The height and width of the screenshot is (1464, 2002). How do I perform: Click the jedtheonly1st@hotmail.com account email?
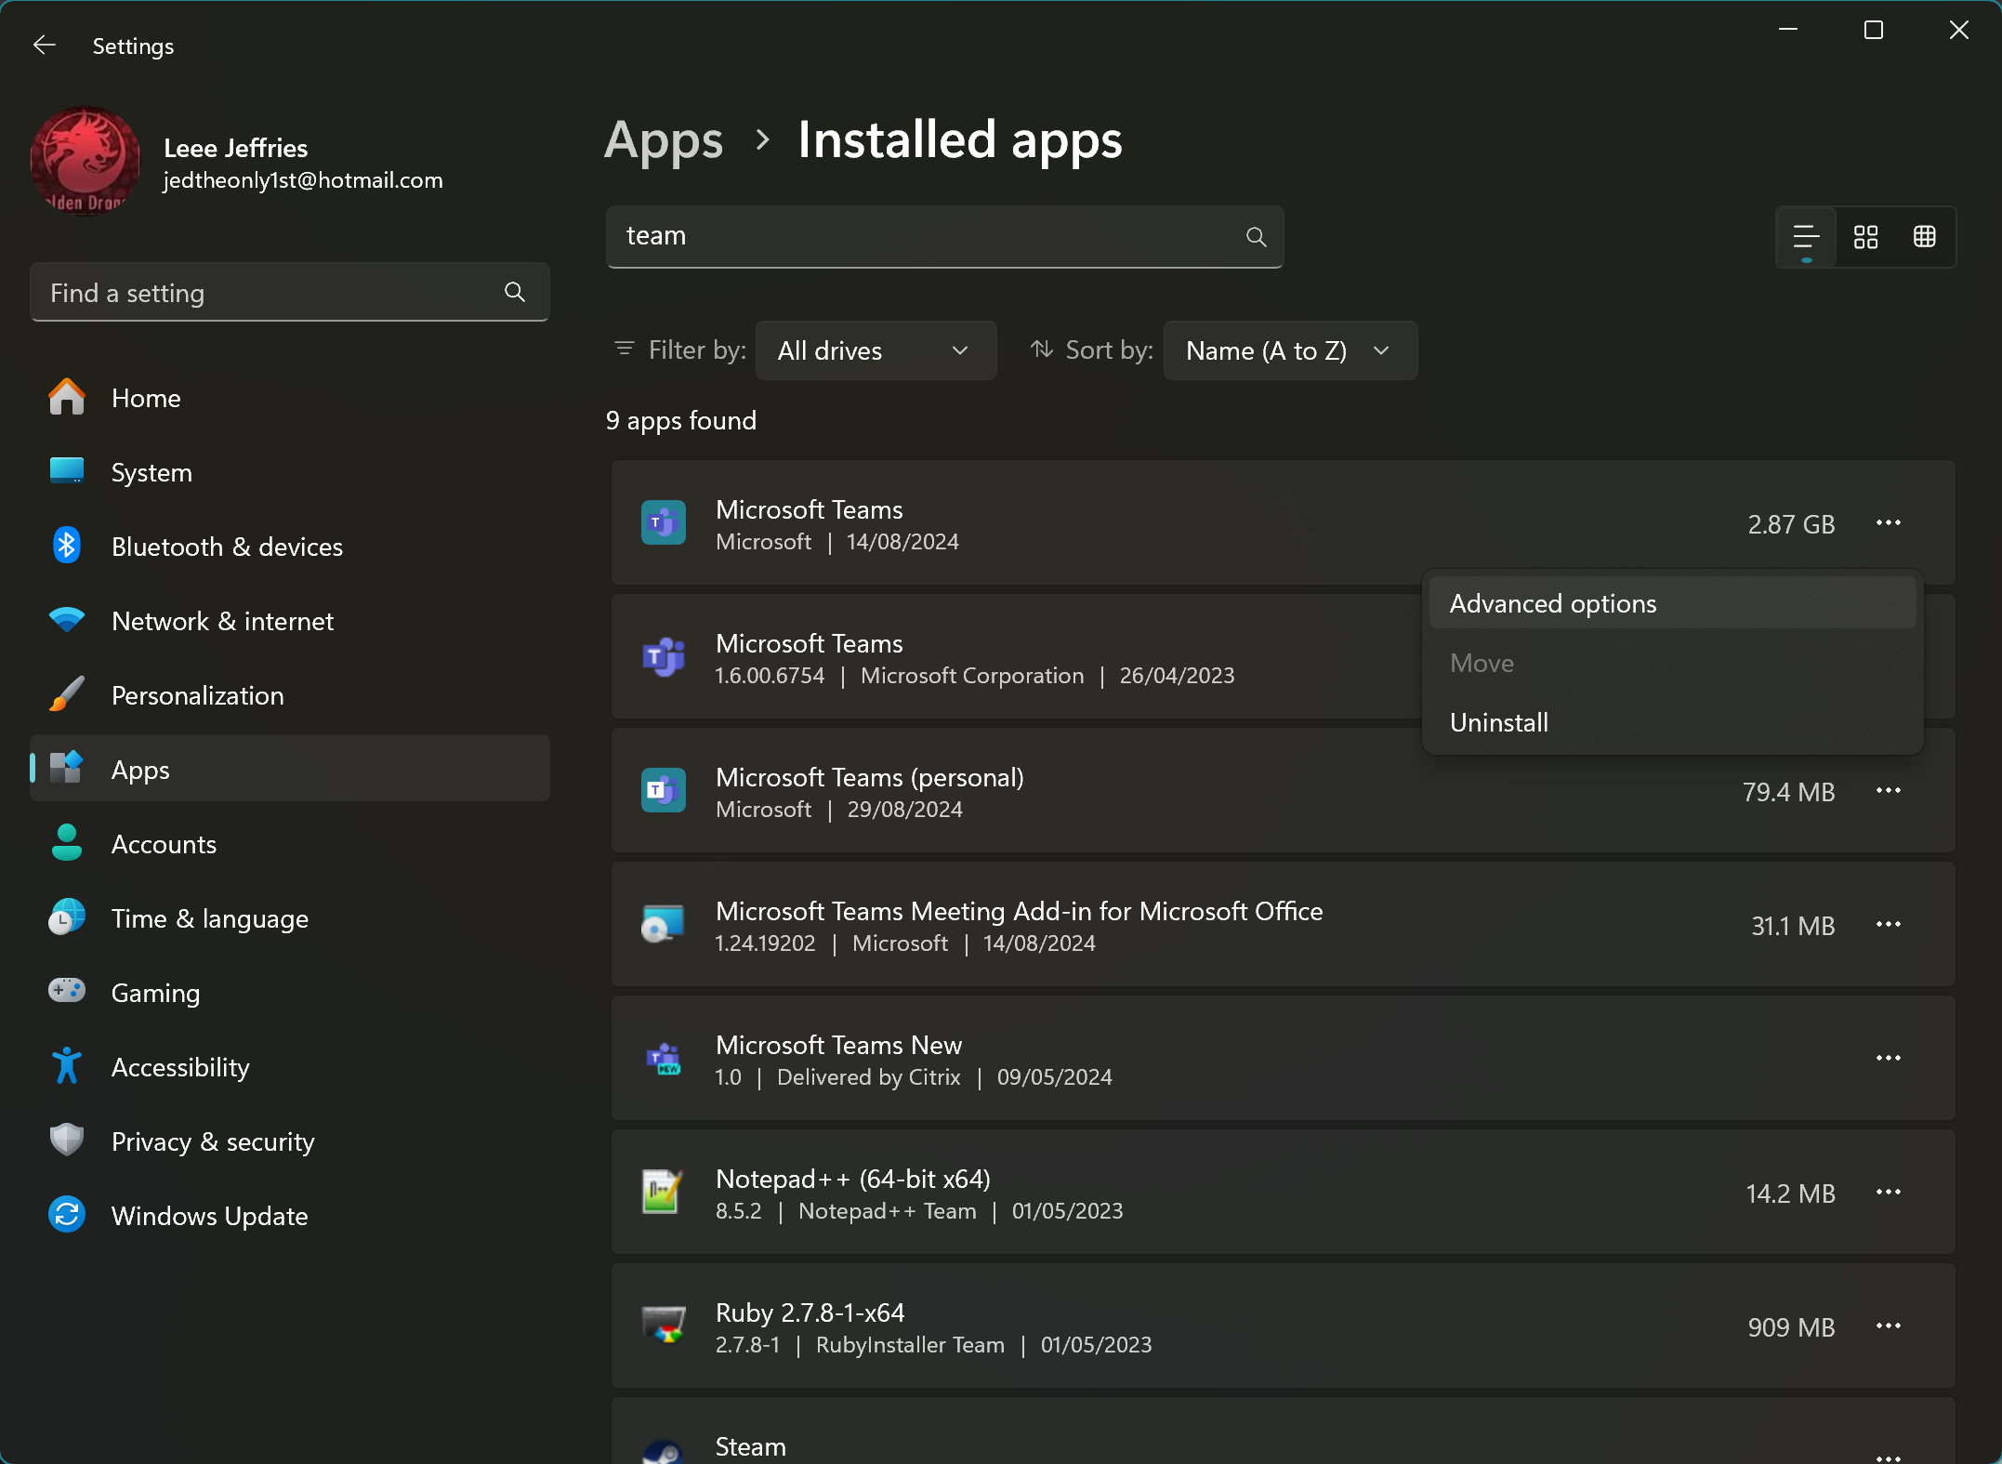(x=303, y=180)
